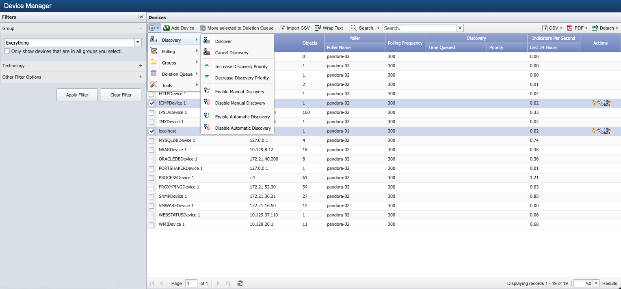This screenshot has width=621, height=289.
Task: Click lightning bolt icon in localhost row
Action: point(594,131)
